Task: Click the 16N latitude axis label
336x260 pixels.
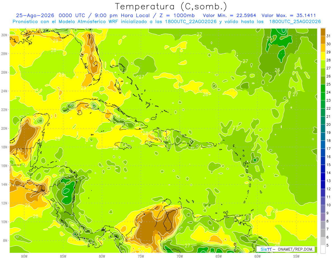Action: 4,166
